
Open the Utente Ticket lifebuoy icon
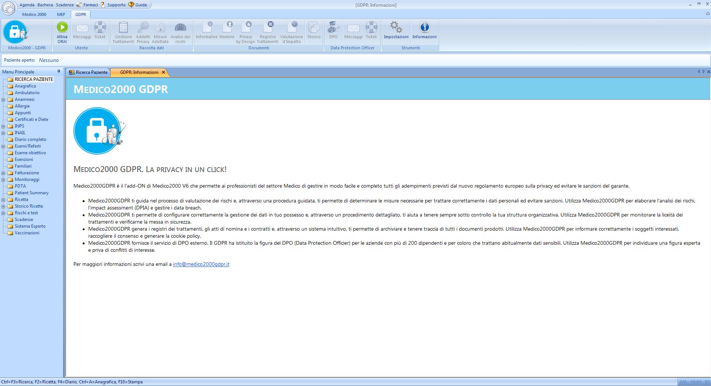coord(100,27)
